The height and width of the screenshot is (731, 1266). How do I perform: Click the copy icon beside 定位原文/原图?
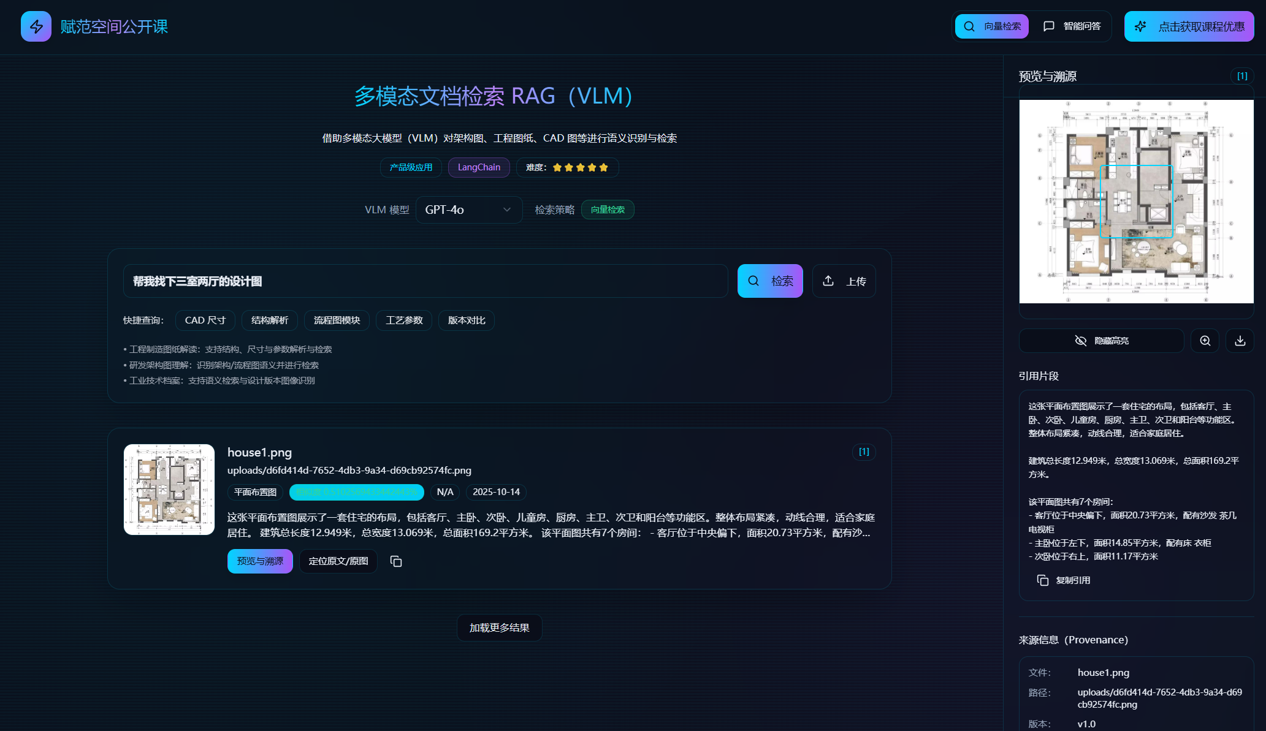pos(396,561)
